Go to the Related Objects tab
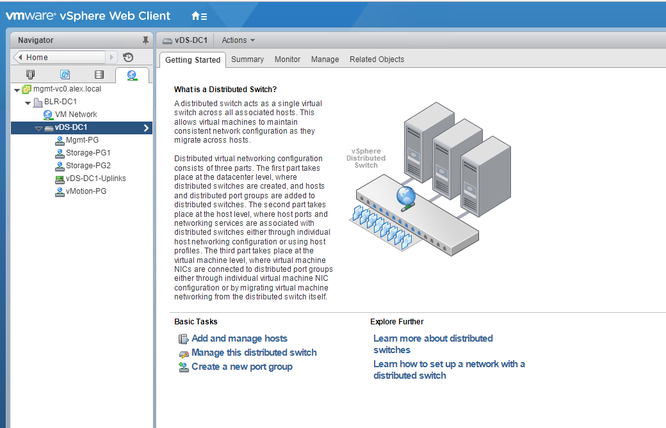 tap(377, 59)
